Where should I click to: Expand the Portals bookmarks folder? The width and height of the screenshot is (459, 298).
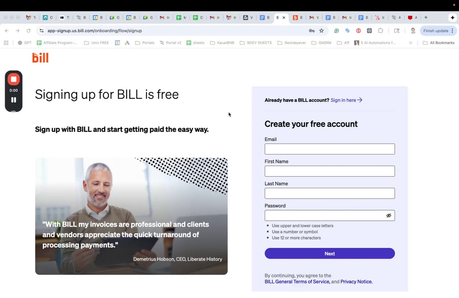pyautogui.click(x=145, y=43)
